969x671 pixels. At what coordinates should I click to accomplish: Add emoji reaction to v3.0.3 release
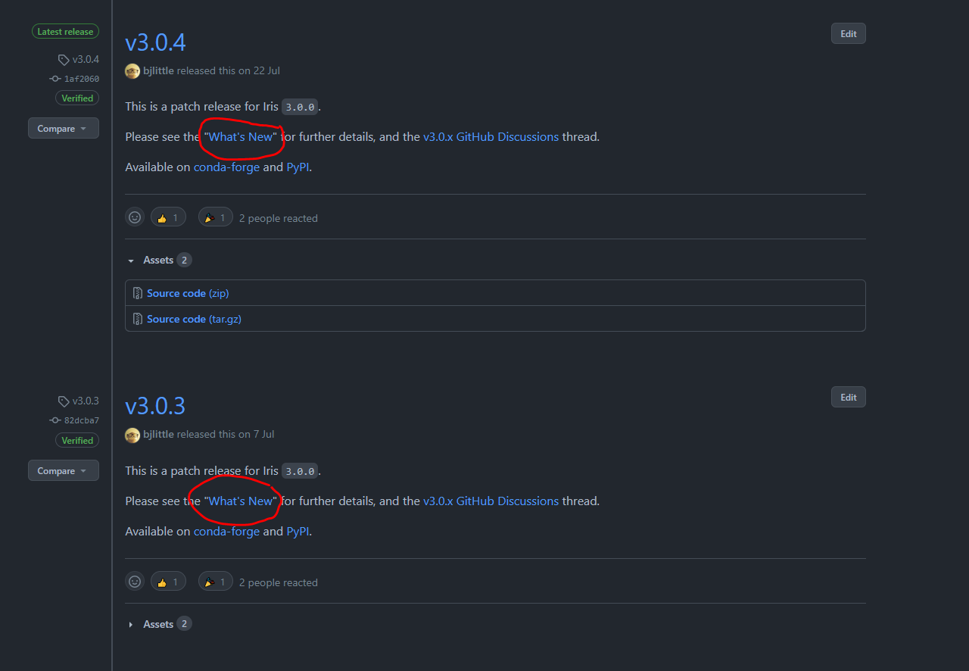[x=135, y=582]
